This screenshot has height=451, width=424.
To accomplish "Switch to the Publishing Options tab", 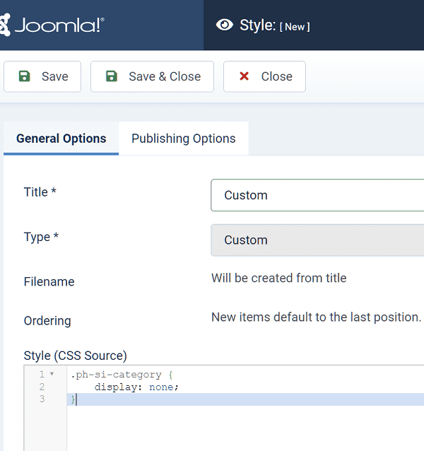I will [x=183, y=139].
